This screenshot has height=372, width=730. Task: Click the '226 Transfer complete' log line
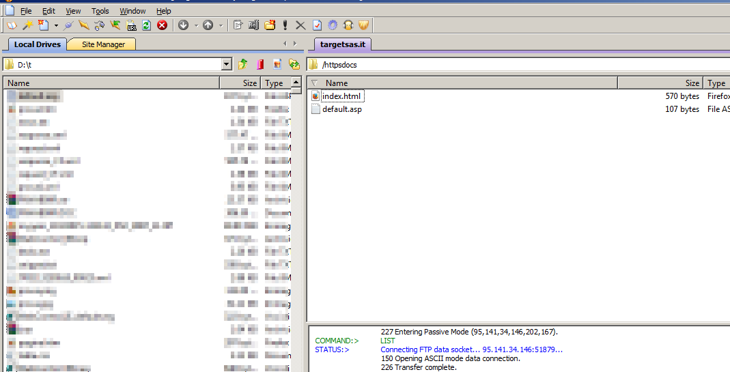[419, 367]
